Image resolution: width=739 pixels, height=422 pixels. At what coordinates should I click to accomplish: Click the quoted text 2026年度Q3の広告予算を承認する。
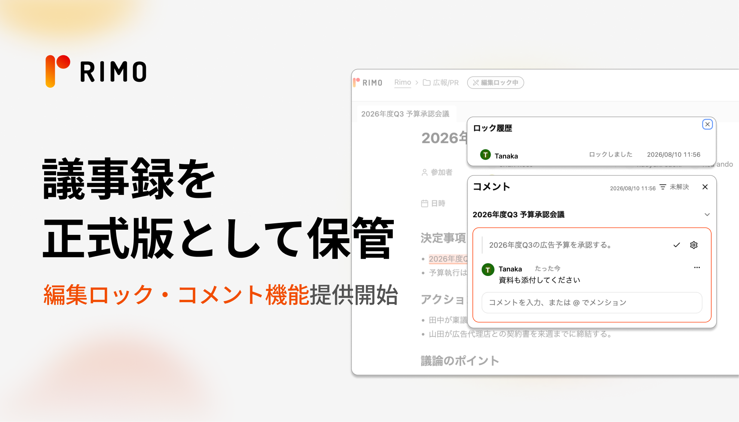click(x=551, y=245)
